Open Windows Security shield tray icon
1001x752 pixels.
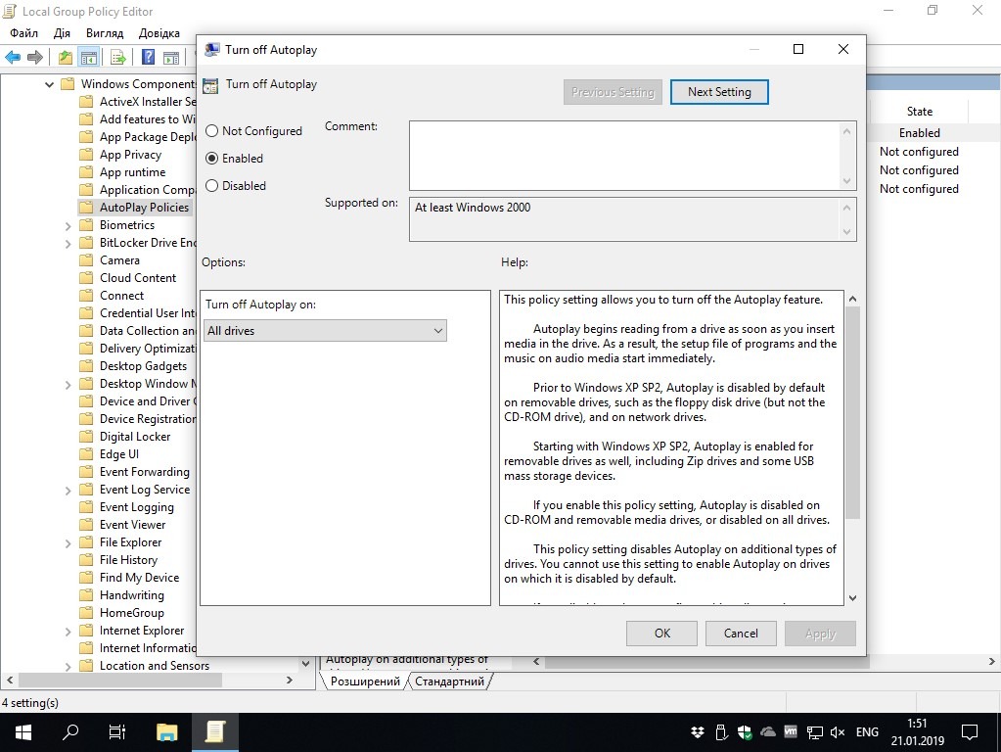[745, 732]
